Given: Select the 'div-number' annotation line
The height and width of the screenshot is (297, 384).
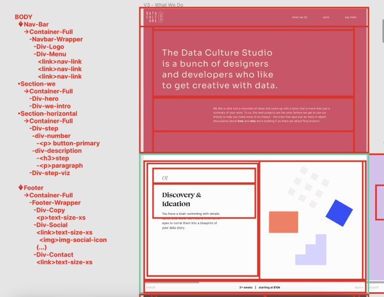Looking at the screenshot, I should tap(51, 136).
